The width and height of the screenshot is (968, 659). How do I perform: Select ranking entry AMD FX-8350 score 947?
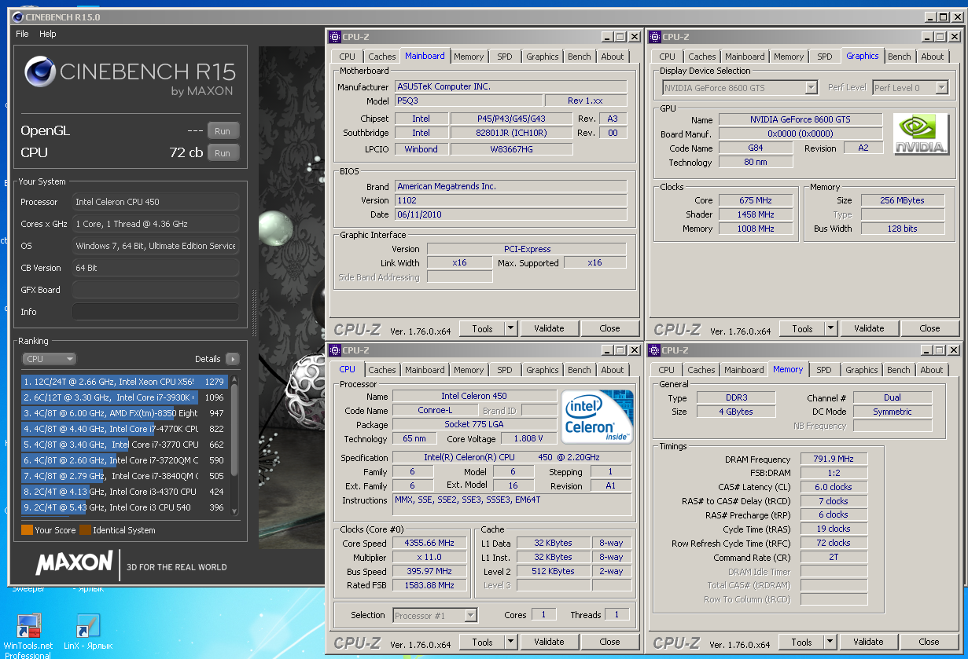[x=124, y=413]
